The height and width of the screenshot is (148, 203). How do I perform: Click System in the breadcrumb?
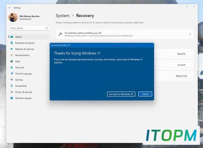pos(62,16)
